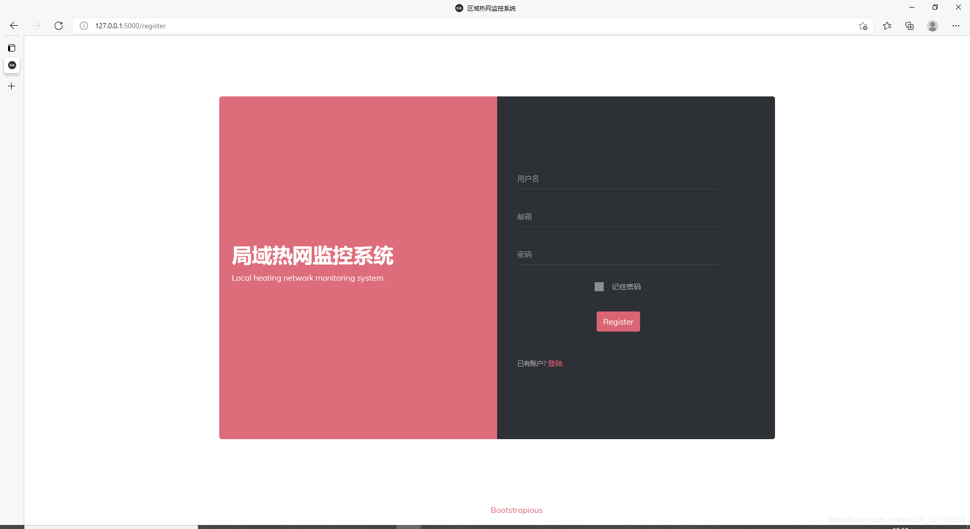Minimize the browser window

click(912, 8)
